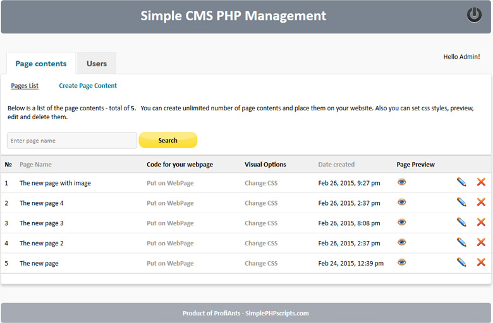Put on WebPage for 'The new page with image'

coord(170,183)
